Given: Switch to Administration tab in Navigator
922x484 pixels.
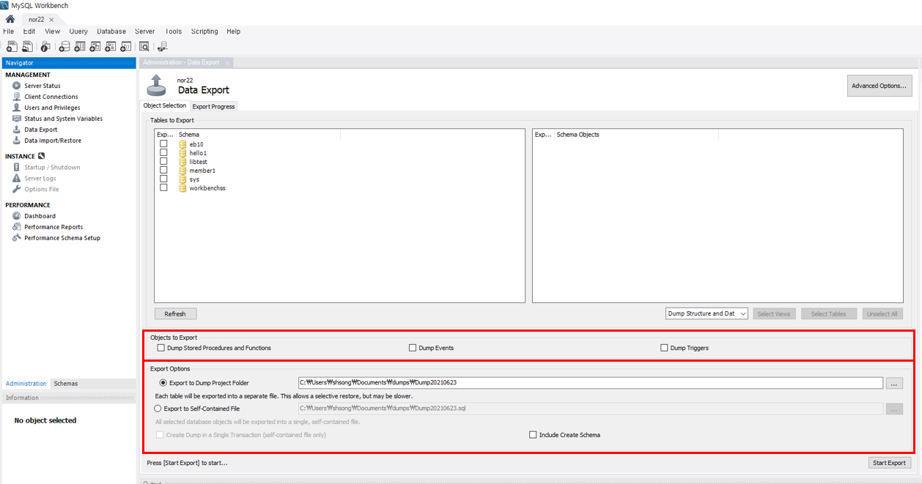Looking at the screenshot, I should [26, 384].
